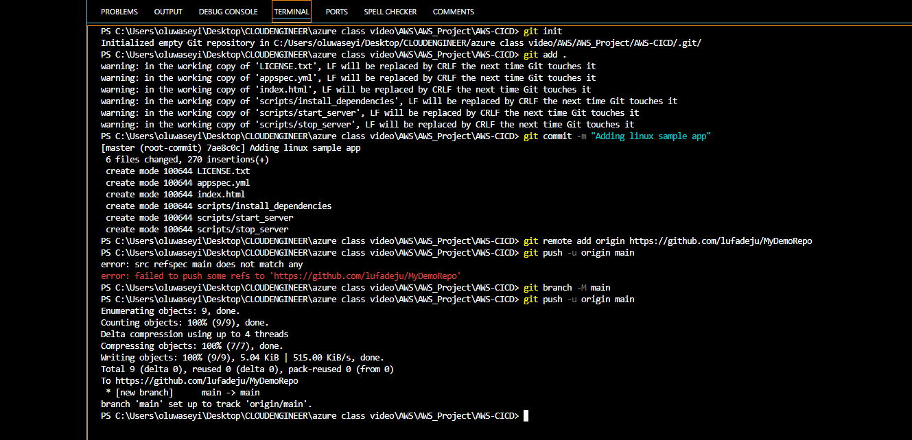Click 'Compressing objects: 100% (7/7), done.' line
The width and height of the screenshot is (912, 440).
[192, 346]
